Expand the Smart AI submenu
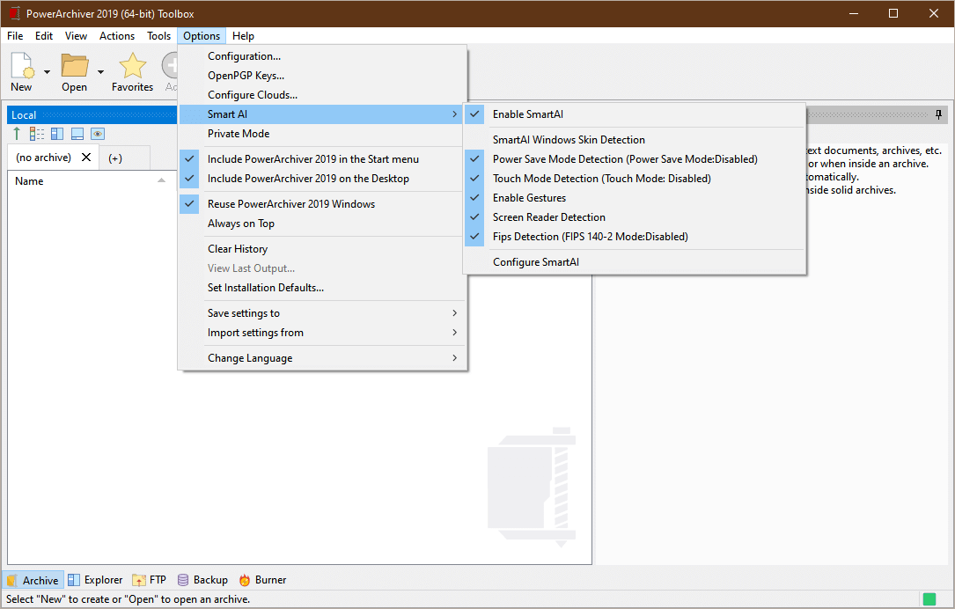Viewport: 955px width, 609px height. click(x=321, y=114)
